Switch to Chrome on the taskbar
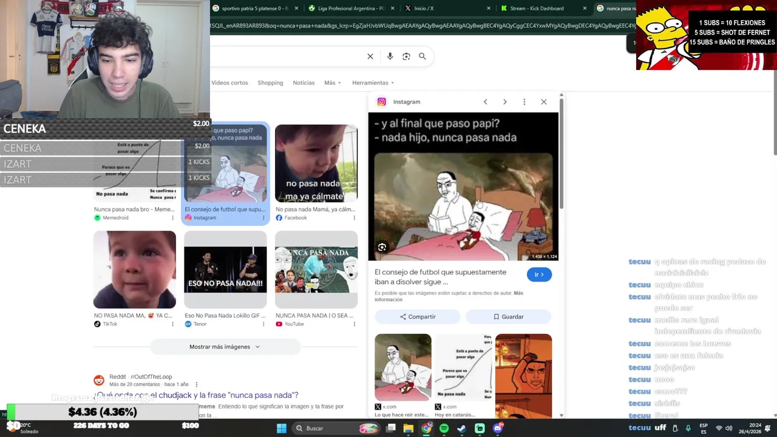This screenshot has height=437, width=777. pyautogui.click(x=426, y=429)
